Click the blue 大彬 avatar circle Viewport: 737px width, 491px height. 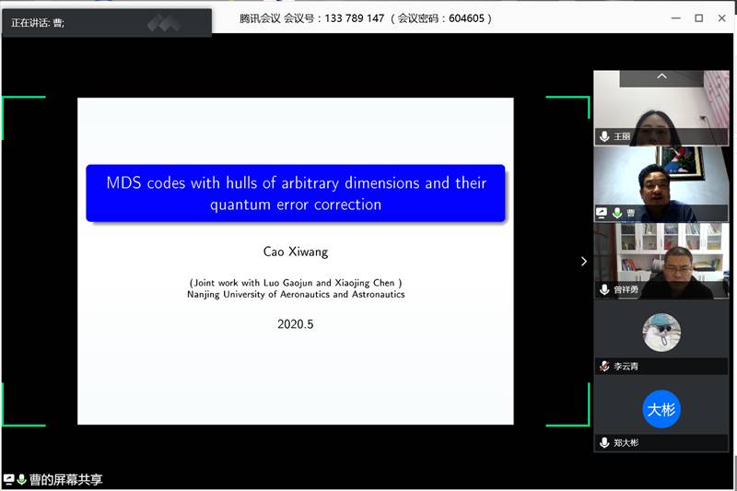pyautogui.click(x=661, y=410)
